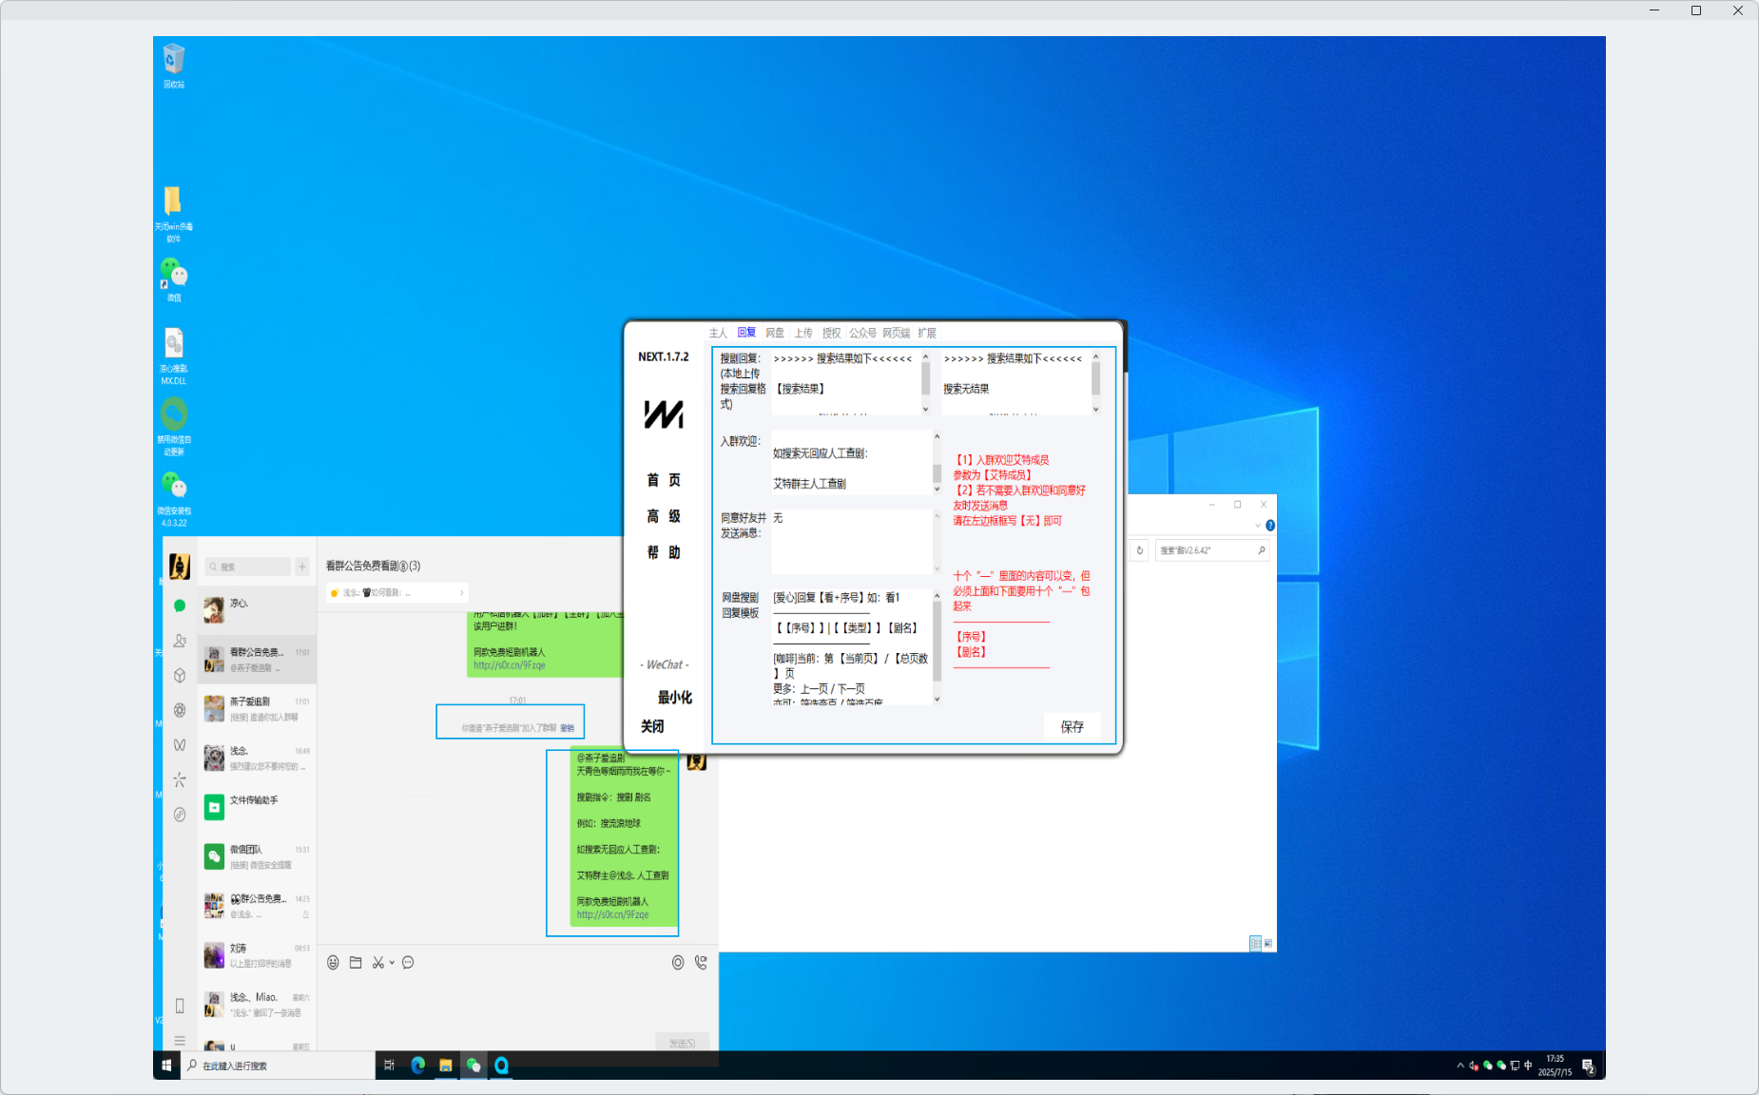Click the send file folder icon
The width and height of the screenshot is (1759, 1095).
tap(356, 963)
